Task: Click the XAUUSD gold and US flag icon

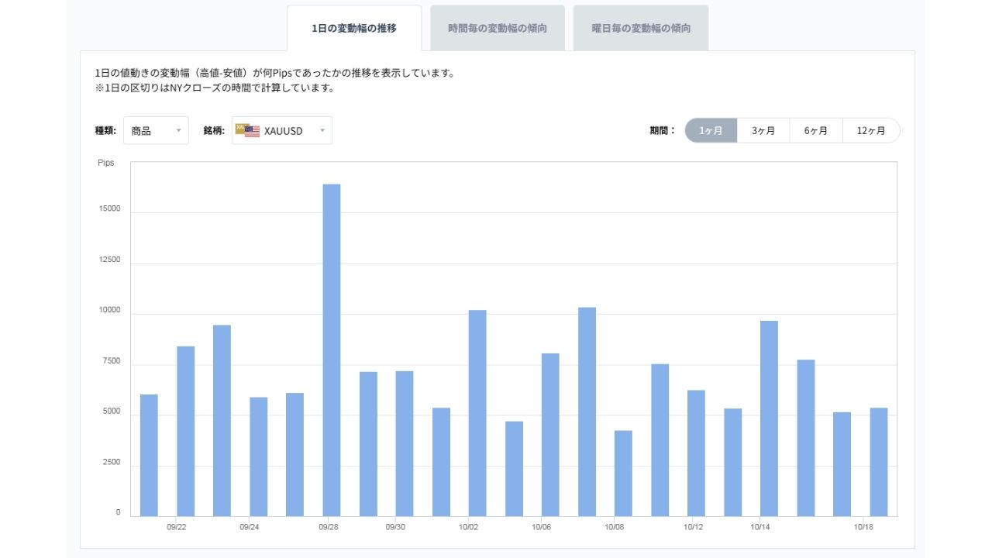Action: click(248, 130)
